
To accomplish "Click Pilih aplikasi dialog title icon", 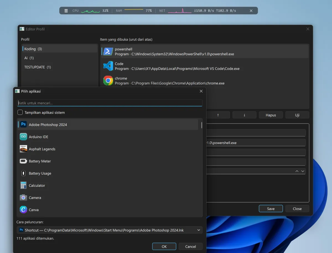I will [17, 91].
